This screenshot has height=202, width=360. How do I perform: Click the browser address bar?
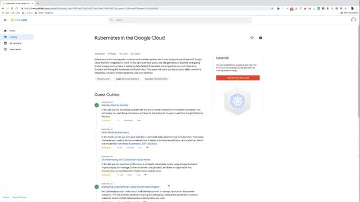pos(147,8)
